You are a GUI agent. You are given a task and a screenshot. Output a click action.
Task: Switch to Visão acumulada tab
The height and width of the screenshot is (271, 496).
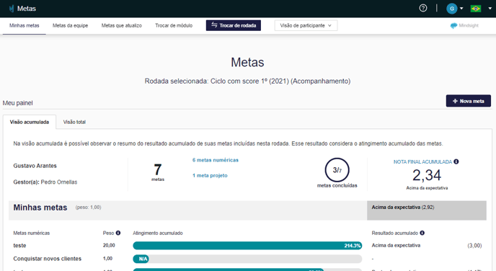(30, 122)
